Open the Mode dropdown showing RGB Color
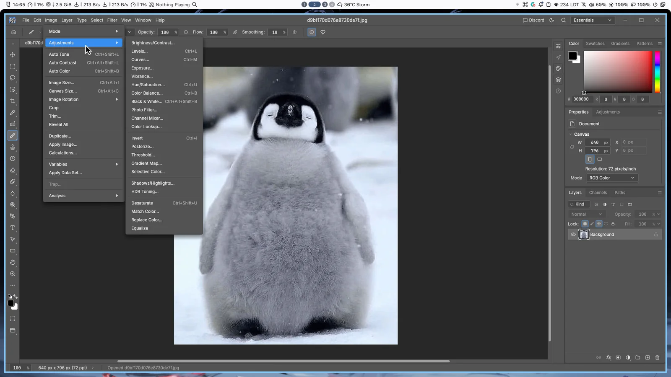Screen dimensions: 671x377 click(x=612, y=178)
